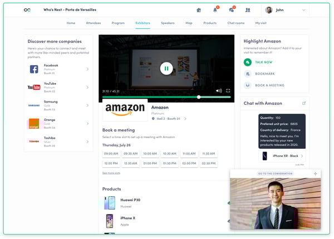Screen dimensions: 334x239
Task: Click the video call participant view
Action: coord(276,203)
